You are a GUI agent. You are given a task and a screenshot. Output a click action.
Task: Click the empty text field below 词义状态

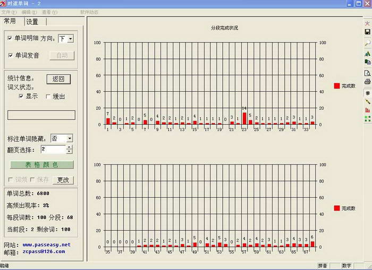coord(41,115)
